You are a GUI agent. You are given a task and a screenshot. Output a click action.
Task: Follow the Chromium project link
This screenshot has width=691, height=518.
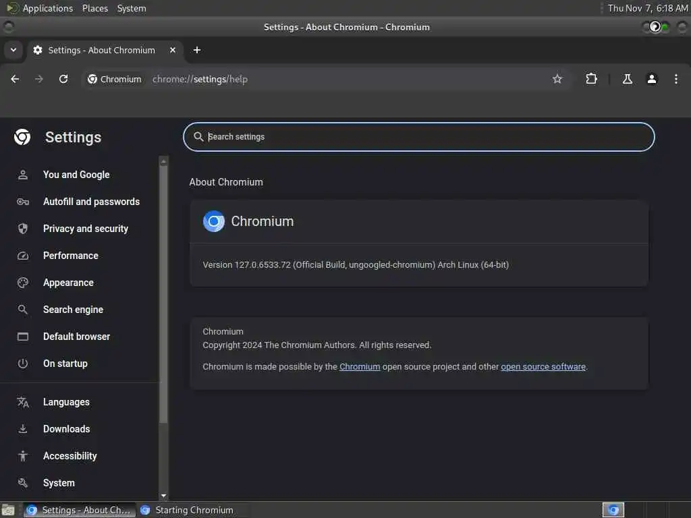(x=360, y=366)
